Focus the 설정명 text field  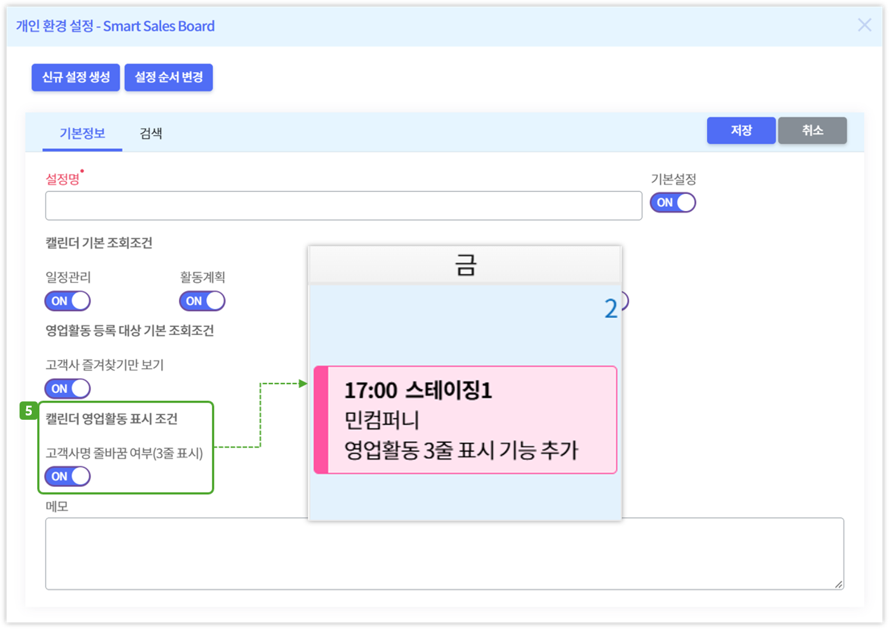pyautogui.click(x=344, y=206)
